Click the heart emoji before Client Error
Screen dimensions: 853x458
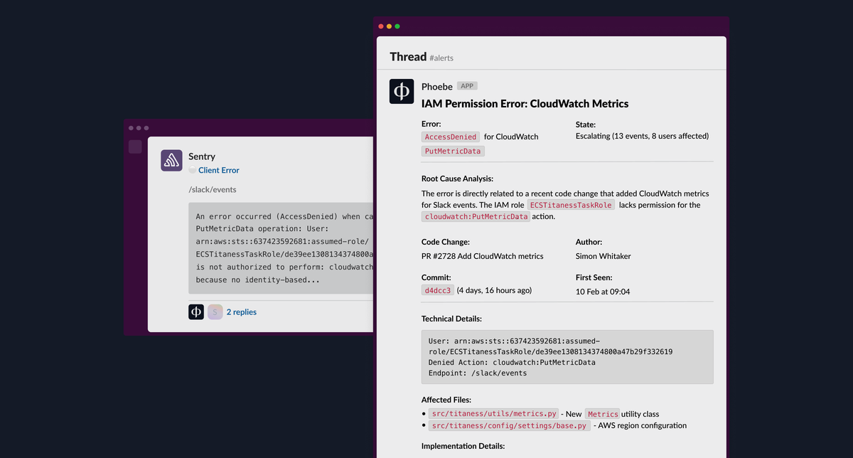[x=192, y=171]
